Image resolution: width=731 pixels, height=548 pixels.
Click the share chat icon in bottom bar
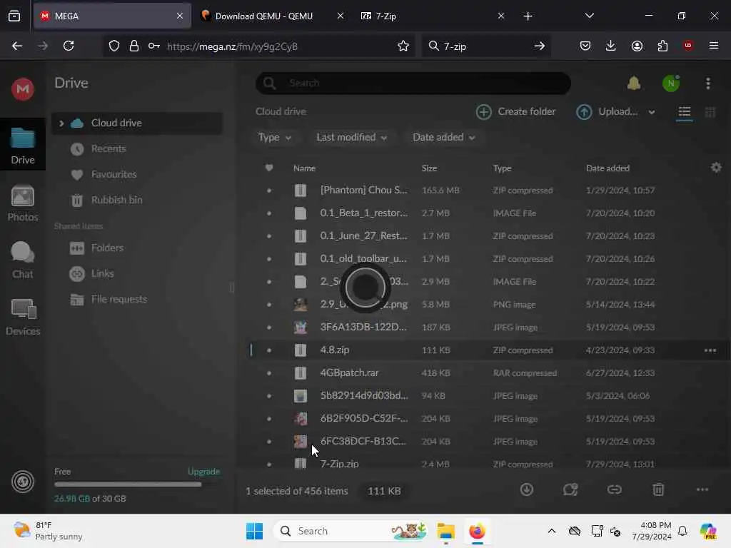[x=570, y=489]
